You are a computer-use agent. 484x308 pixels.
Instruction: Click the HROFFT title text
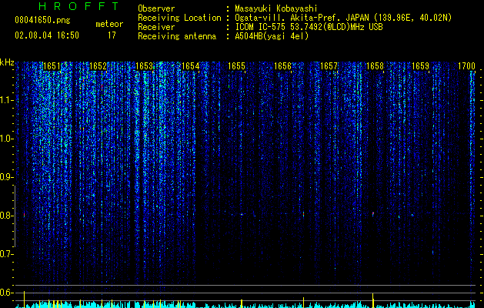pos(78,6)
